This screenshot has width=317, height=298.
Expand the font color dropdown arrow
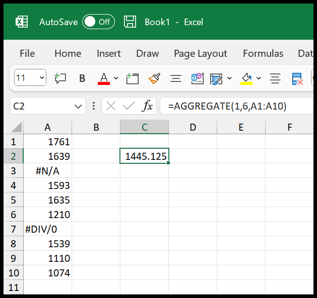point(116,78)
